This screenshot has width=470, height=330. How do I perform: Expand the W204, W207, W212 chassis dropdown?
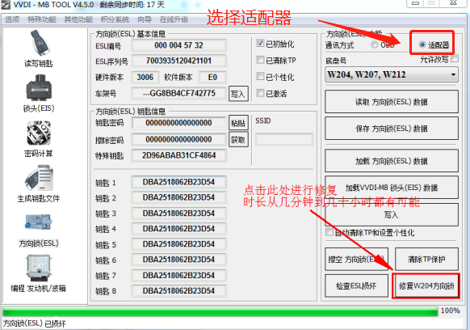(453, 74)
